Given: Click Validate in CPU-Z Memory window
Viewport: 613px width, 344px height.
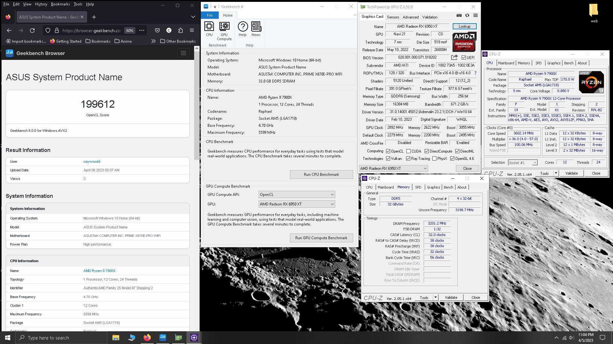Looking at the screenshot, I should point(451,297).
